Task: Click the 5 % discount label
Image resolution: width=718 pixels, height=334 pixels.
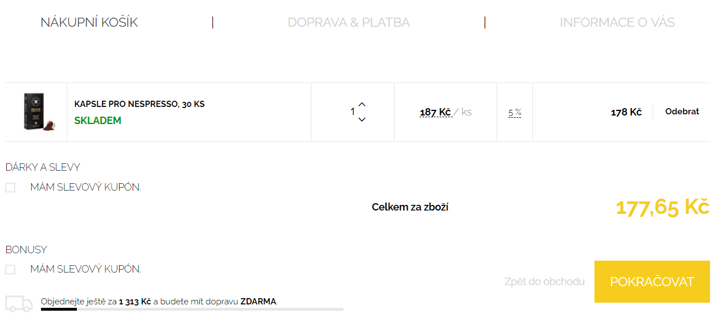Action: click(x=515, y=113)
